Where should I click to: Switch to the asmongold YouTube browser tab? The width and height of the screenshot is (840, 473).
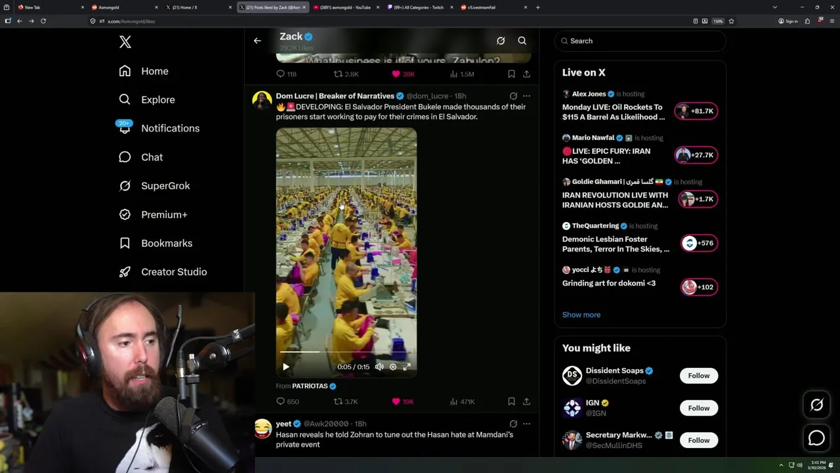[x=346, y=7]
